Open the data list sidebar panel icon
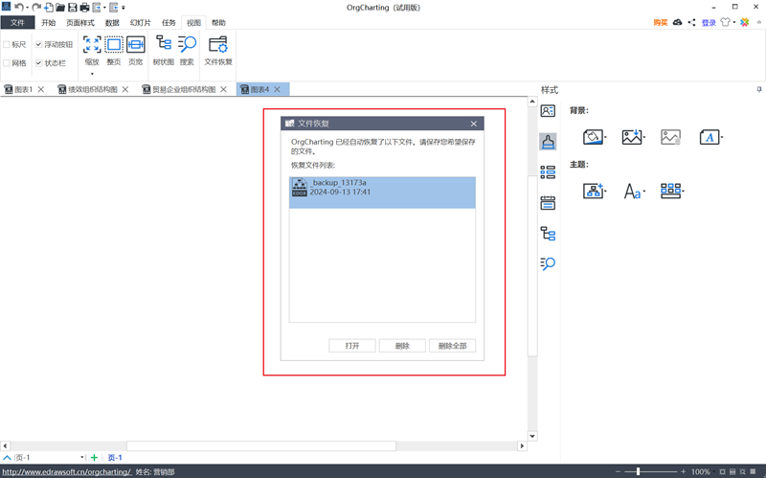This screenshot has height=478, width=766. [548, 172]
